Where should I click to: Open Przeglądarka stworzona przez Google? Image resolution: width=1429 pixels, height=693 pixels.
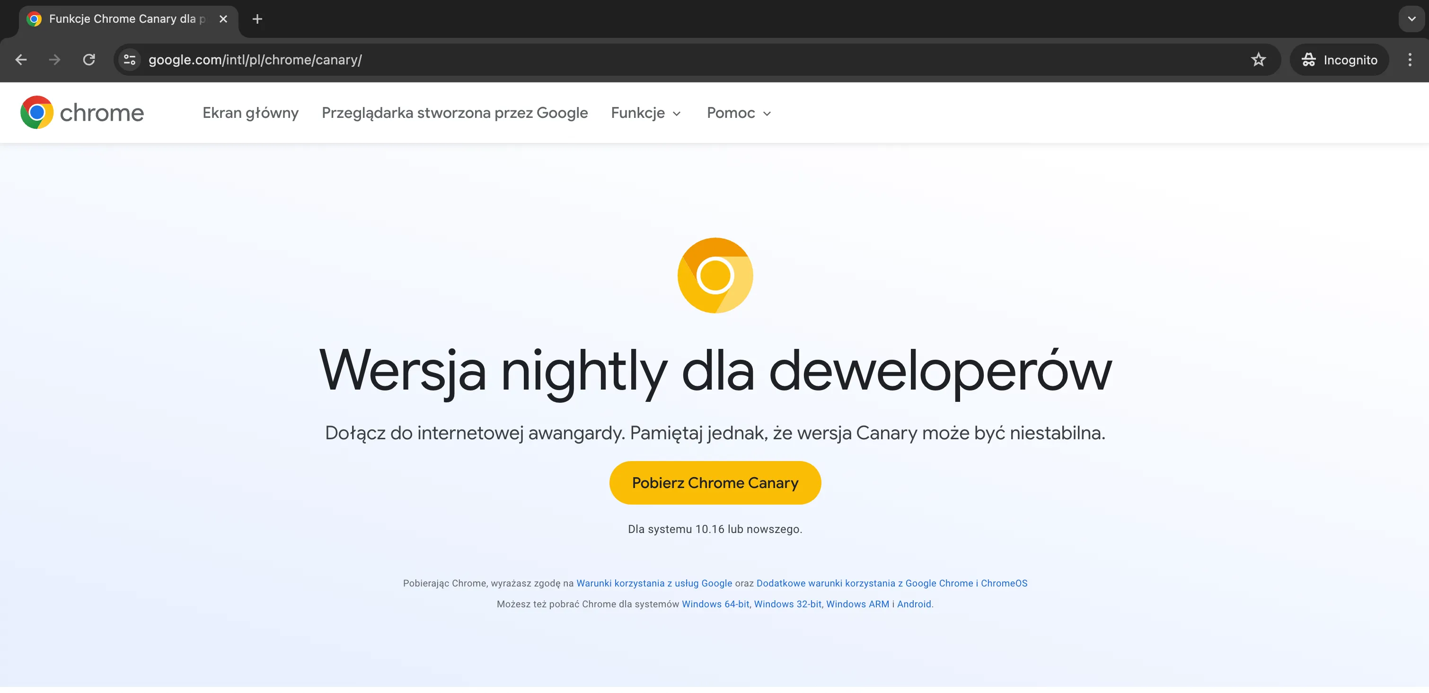tap(455, 113)
